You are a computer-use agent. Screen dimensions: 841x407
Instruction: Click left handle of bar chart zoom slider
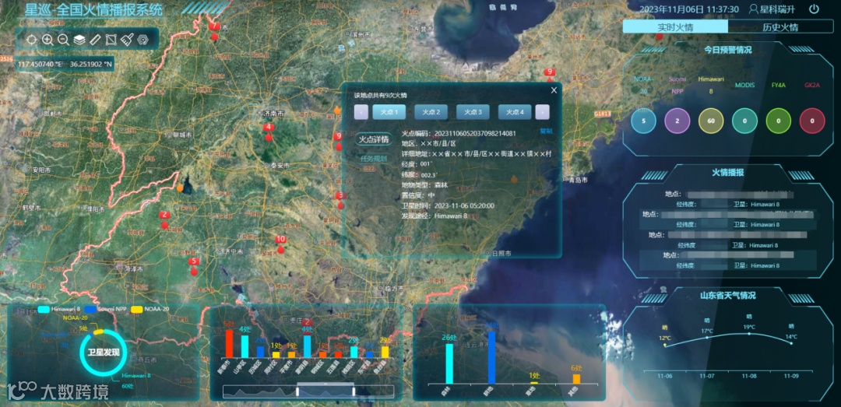297,391
